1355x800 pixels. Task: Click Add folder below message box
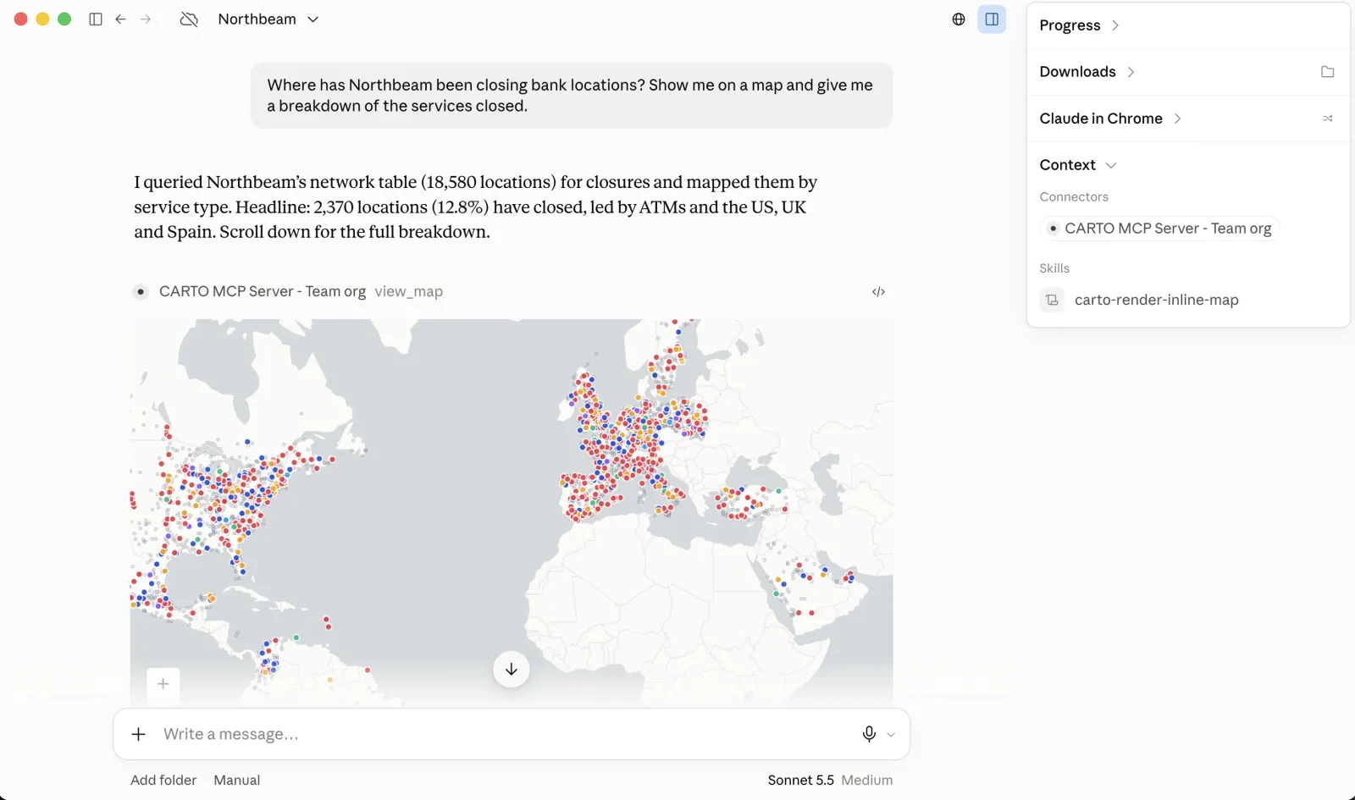[x=163, y=781]
